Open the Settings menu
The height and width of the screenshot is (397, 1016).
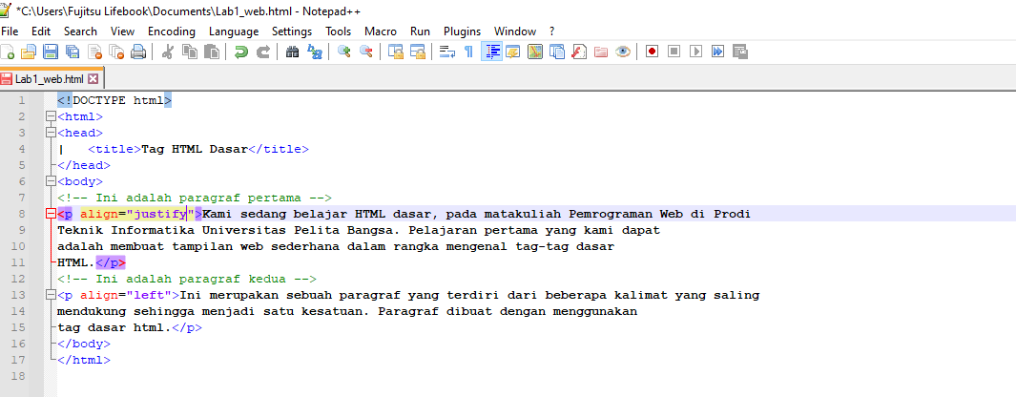click(292, 31)
